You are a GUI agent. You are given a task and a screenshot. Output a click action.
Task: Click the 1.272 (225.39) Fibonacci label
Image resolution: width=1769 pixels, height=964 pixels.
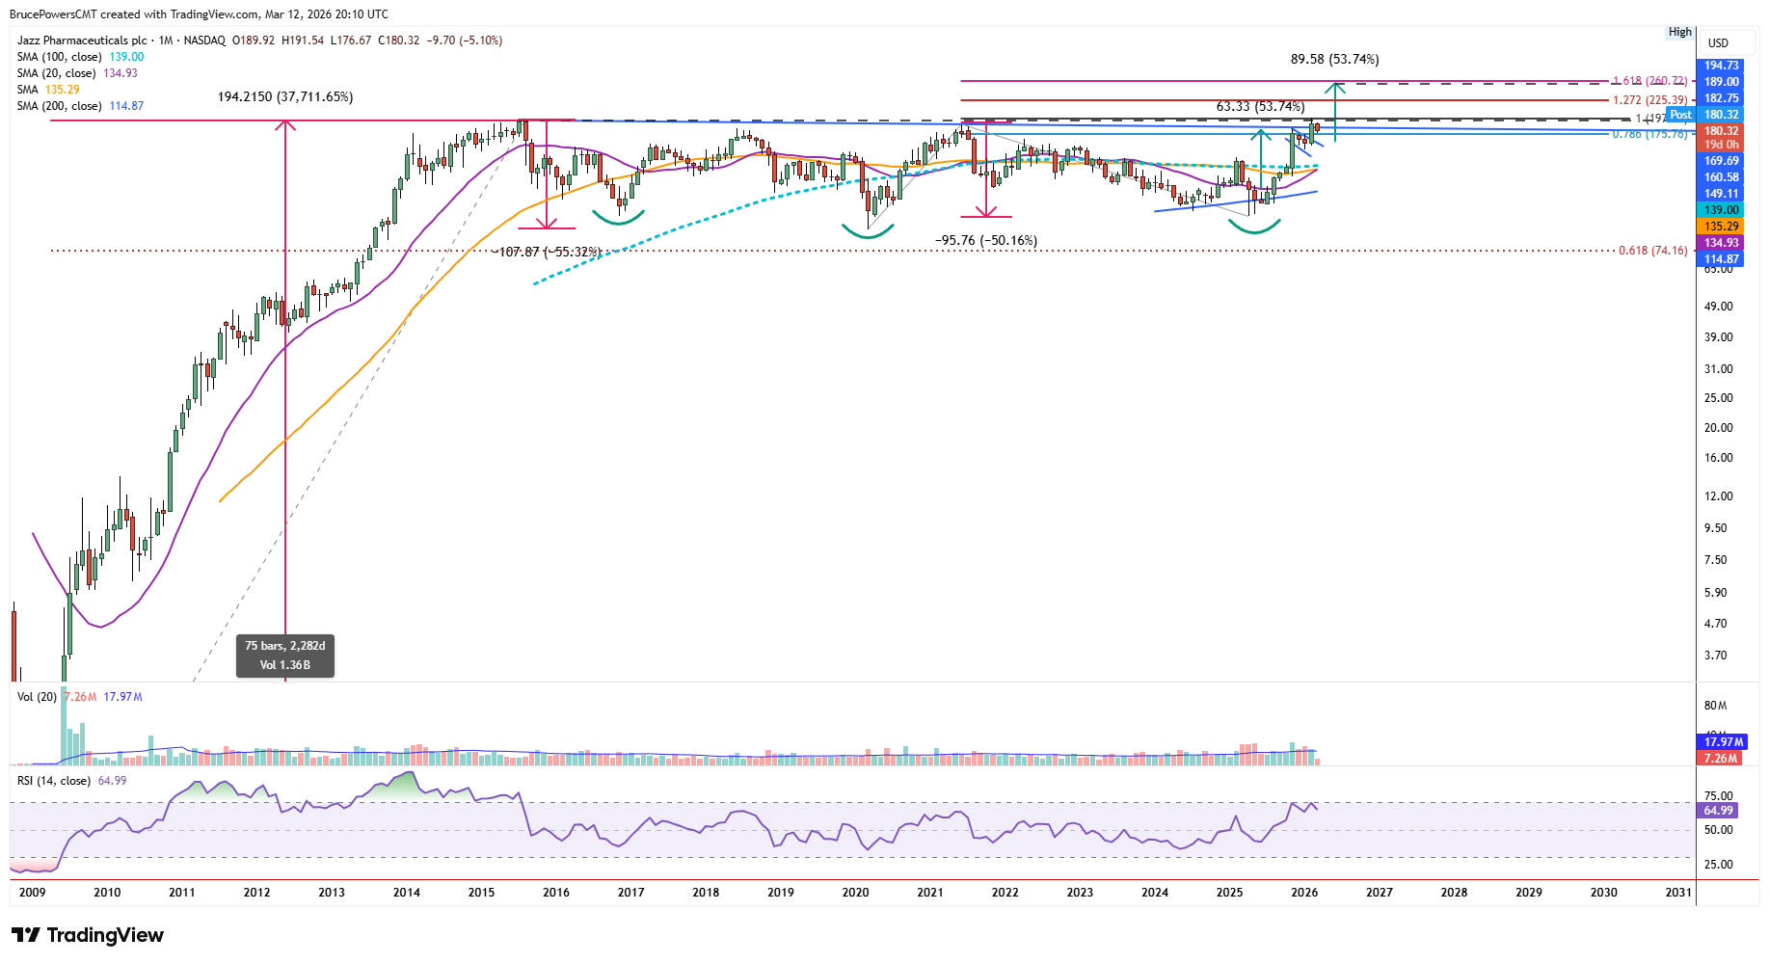point(1650,100)
